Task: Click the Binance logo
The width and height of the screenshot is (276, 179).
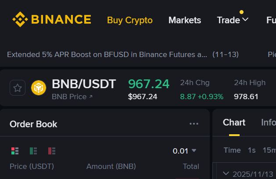Action: [x=51, y=20]
